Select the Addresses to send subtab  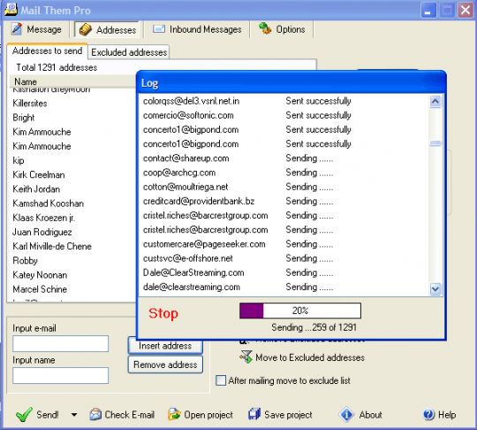pyautogui.click(x=47, y=51)
